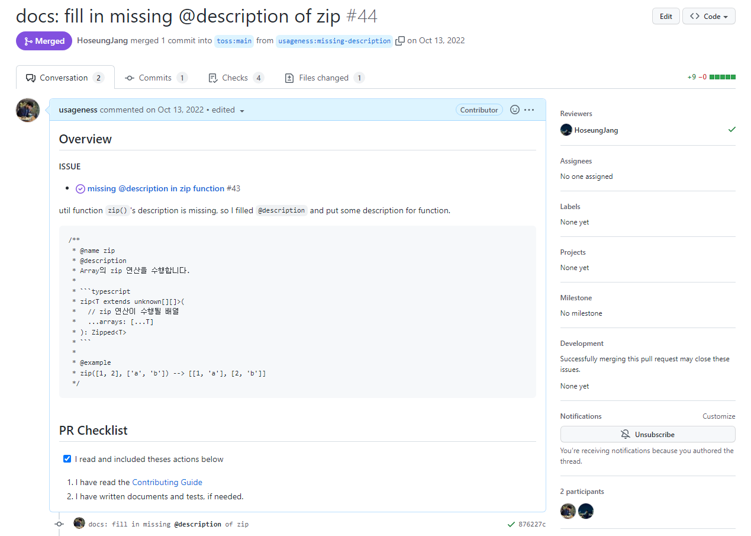Click the HoseungJang reviewer name in sidebar
Viewport: 751px width, 536px height.
point(597,130)
